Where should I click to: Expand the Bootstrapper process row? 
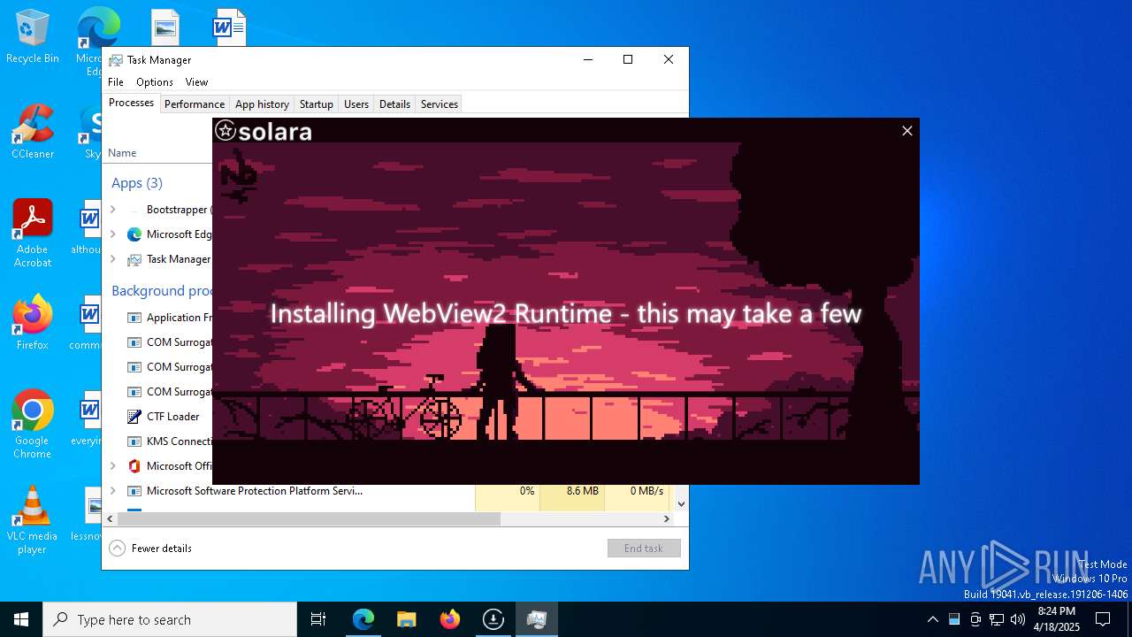(x=112, y=210)
